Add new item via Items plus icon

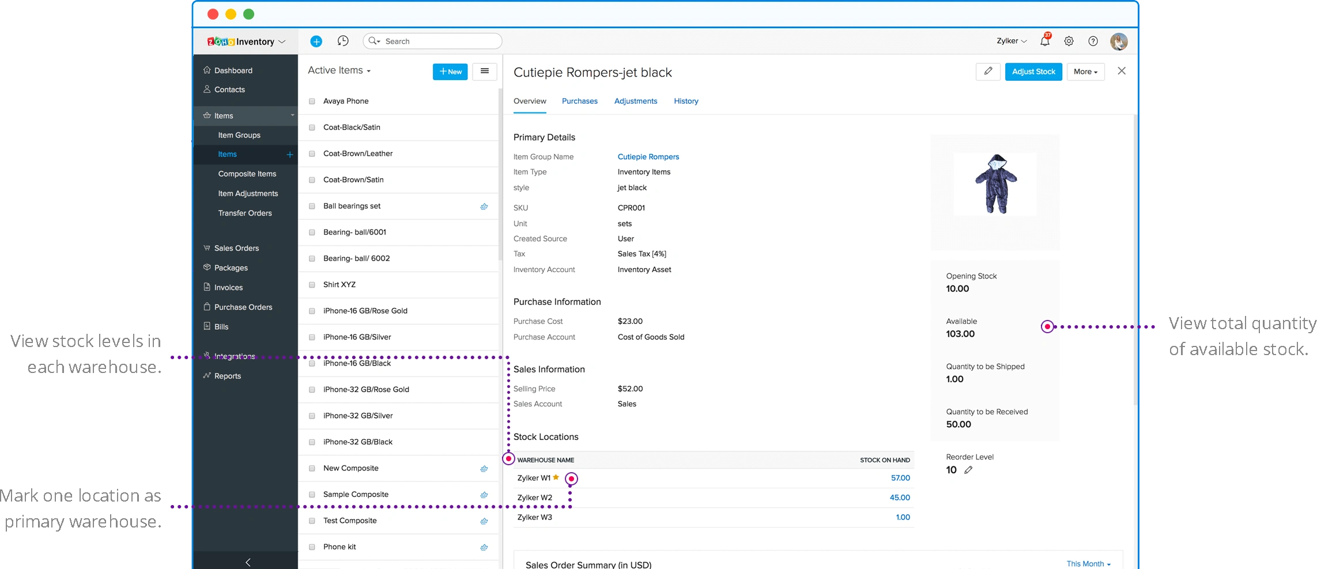(x=290, y=155)
